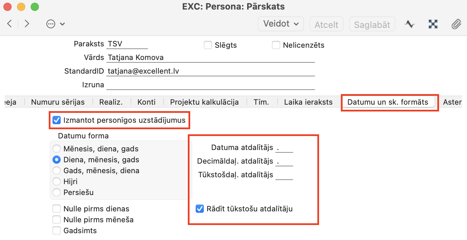The image size is (467, 240).
Task: Enable Nulle pirms dienas checkbox
Action: [x=57, y=209]
